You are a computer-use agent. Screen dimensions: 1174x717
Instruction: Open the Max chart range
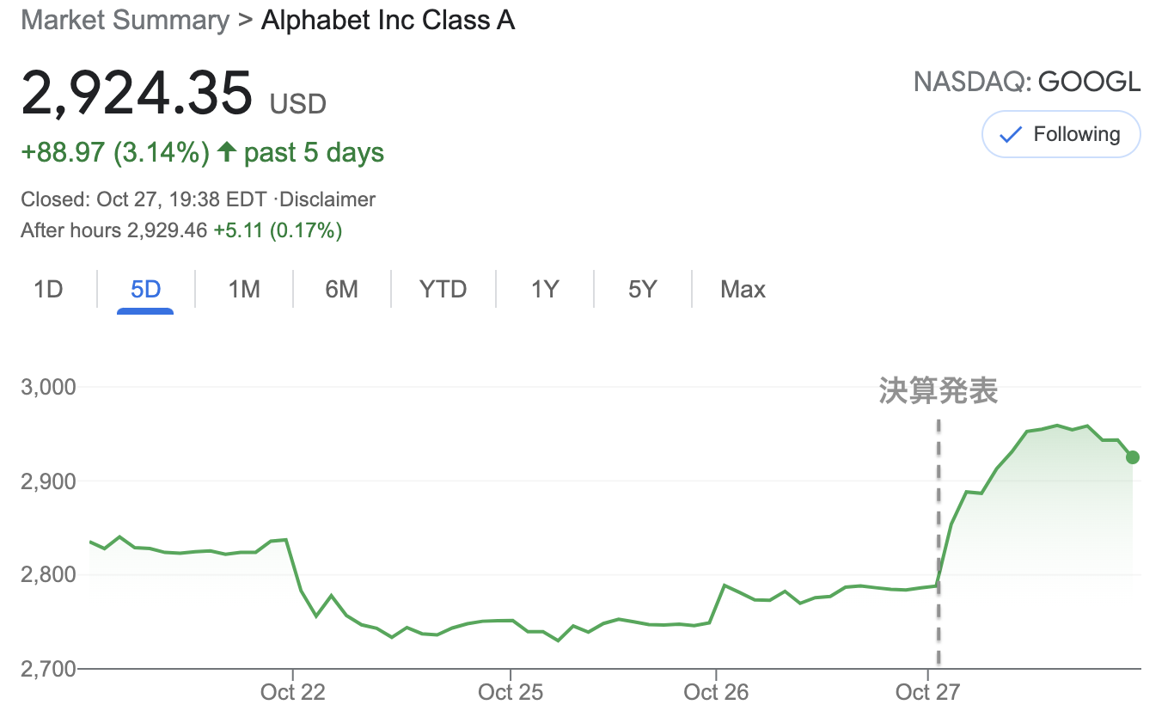click(x=743, y=290)
